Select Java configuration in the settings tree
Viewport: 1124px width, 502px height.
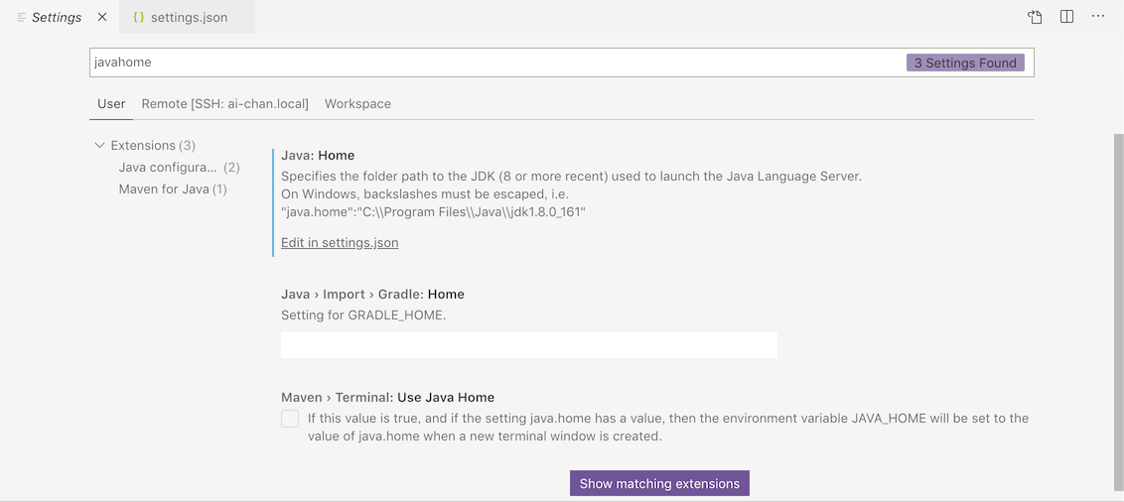[x=167, y=167]
